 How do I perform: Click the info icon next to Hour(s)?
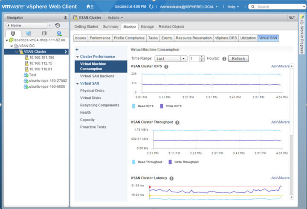(224, 59)
